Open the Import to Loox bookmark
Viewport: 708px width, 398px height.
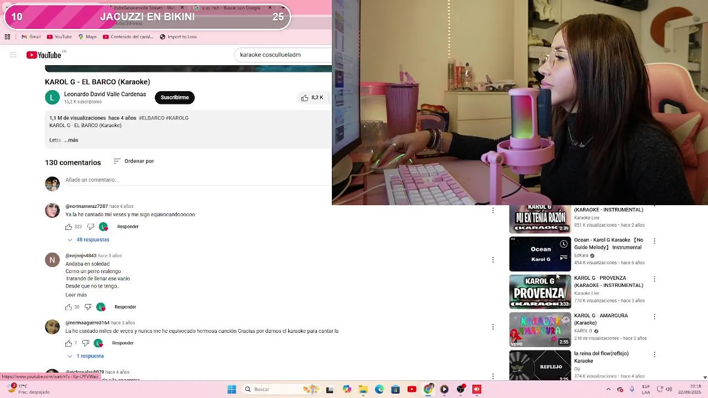click(178, 37)
